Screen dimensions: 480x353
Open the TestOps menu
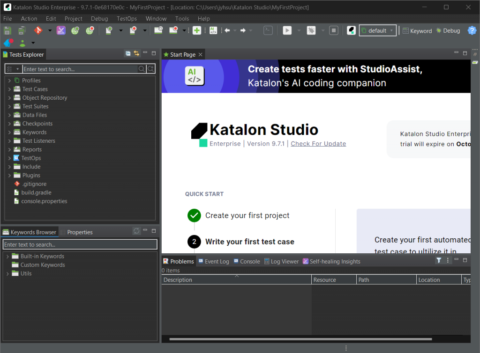127,19
